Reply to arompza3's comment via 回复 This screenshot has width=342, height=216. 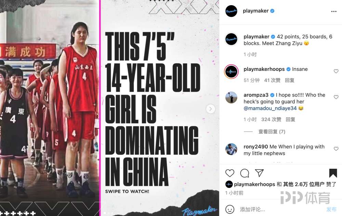[290, 119]
